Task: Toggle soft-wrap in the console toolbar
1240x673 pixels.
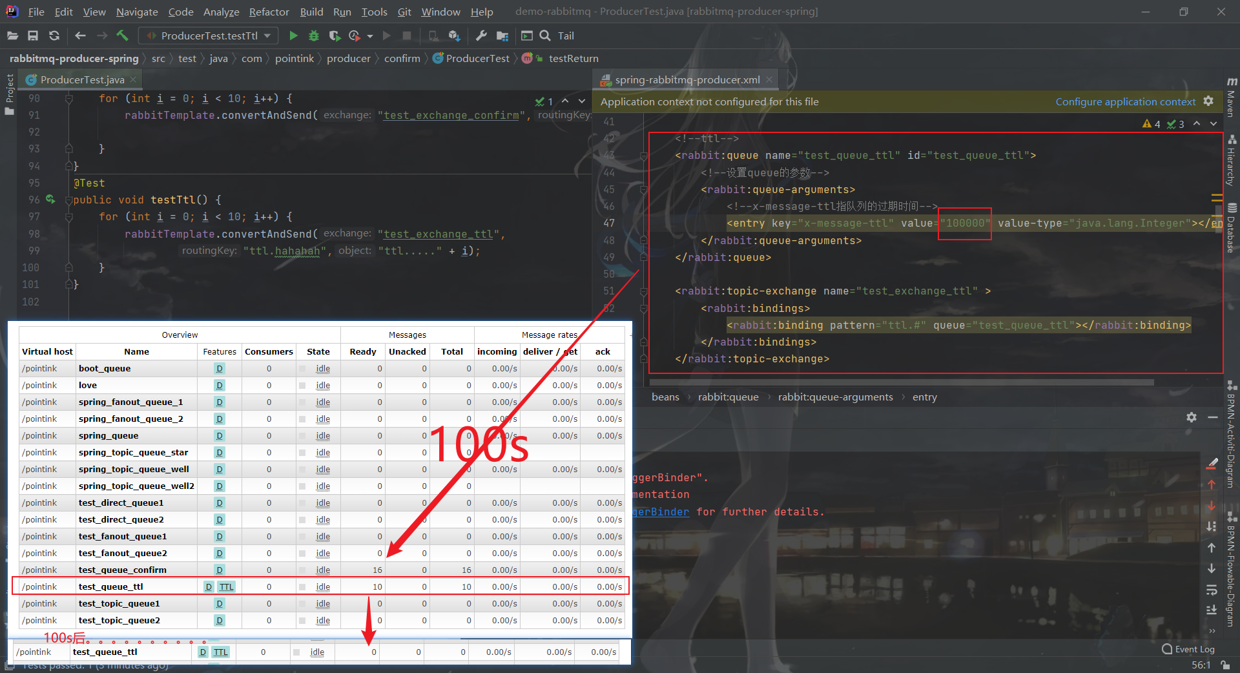Action: click(1212, 590)
